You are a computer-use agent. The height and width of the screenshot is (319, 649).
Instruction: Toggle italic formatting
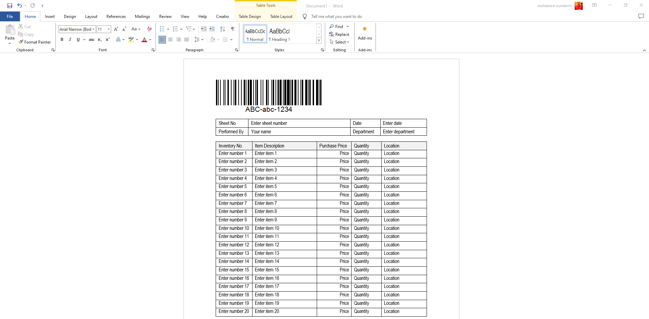tap(70, 40)
